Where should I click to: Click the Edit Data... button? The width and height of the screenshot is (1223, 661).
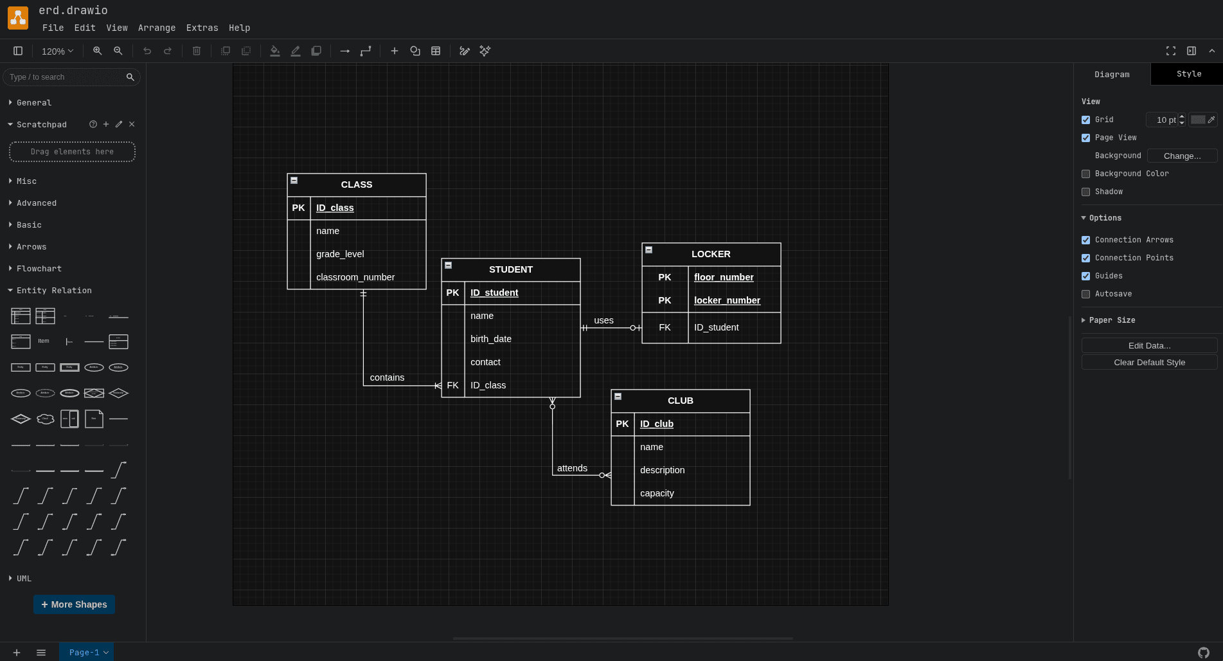click(x=1149, y=345)
